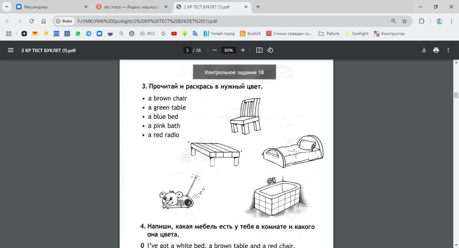Click the address bar URL

pyautogui.click(x=147, y=21)
